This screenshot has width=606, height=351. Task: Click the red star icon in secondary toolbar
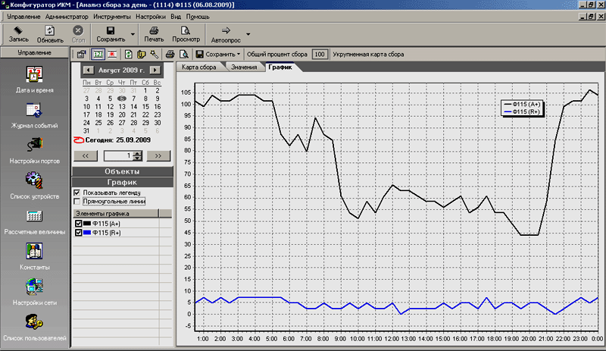click(x=112, y=55)
